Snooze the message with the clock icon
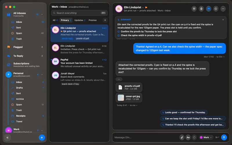 tap(216, 9)
